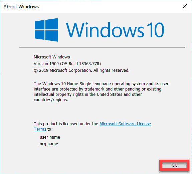Image resolution: width=192 pixels, height=174 pixels.
Task: Click the OK button
Action: [x=174, y=165]
